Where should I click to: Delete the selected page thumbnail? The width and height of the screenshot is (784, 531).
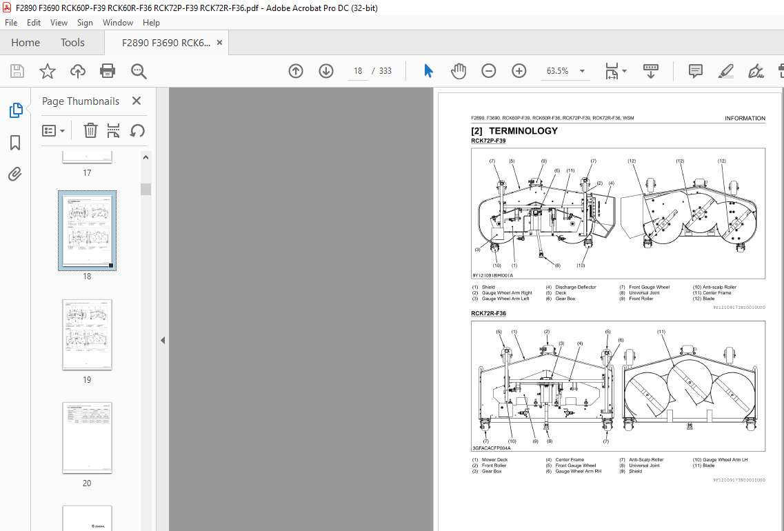(x=90, y=130)
